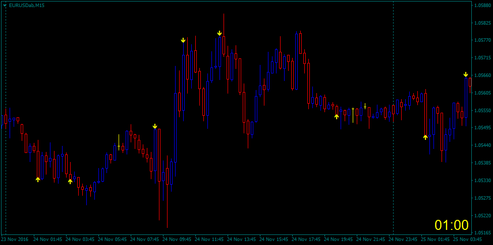Screen dimensions: 493x245
Task: Click the 24 Nov 19:45 time label
Action: coord(338,239)
